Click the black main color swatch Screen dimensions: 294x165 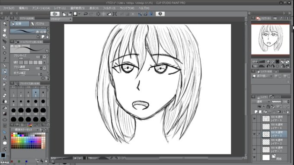pos(3,155)
